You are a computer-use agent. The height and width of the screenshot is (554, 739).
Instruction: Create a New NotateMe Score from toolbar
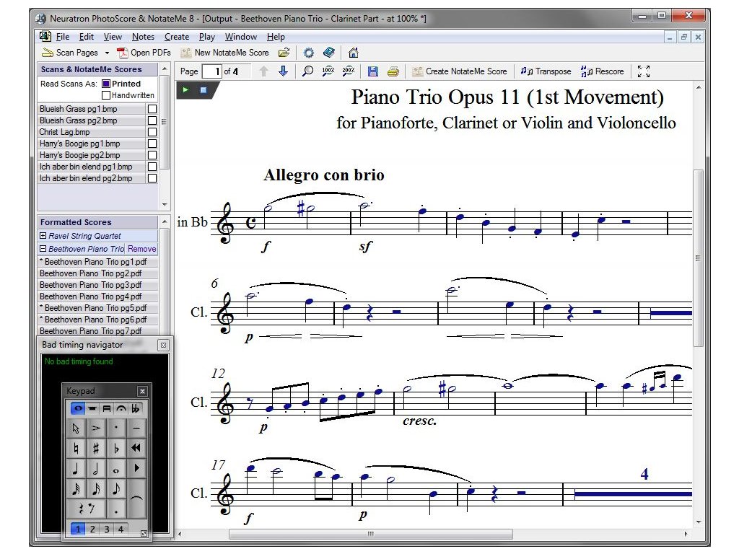pyautogui.click(x=225, y=52)
